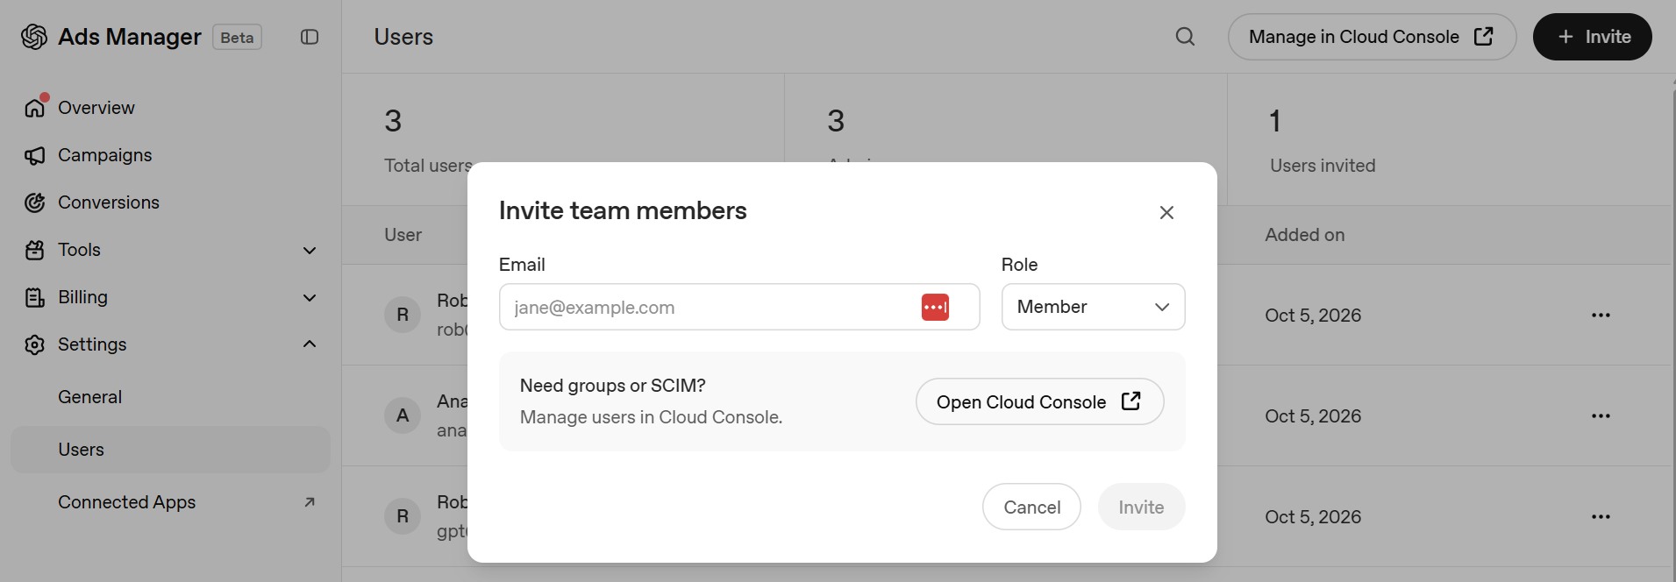Collapse the sidebar with the panel icon
This screenshot has height=582, width=1676.
click(310, 37)
